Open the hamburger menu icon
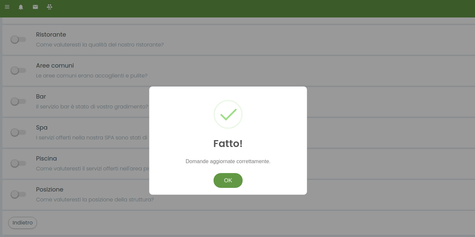The width and height of the screenshot is (475, 237). pos(7,7)
